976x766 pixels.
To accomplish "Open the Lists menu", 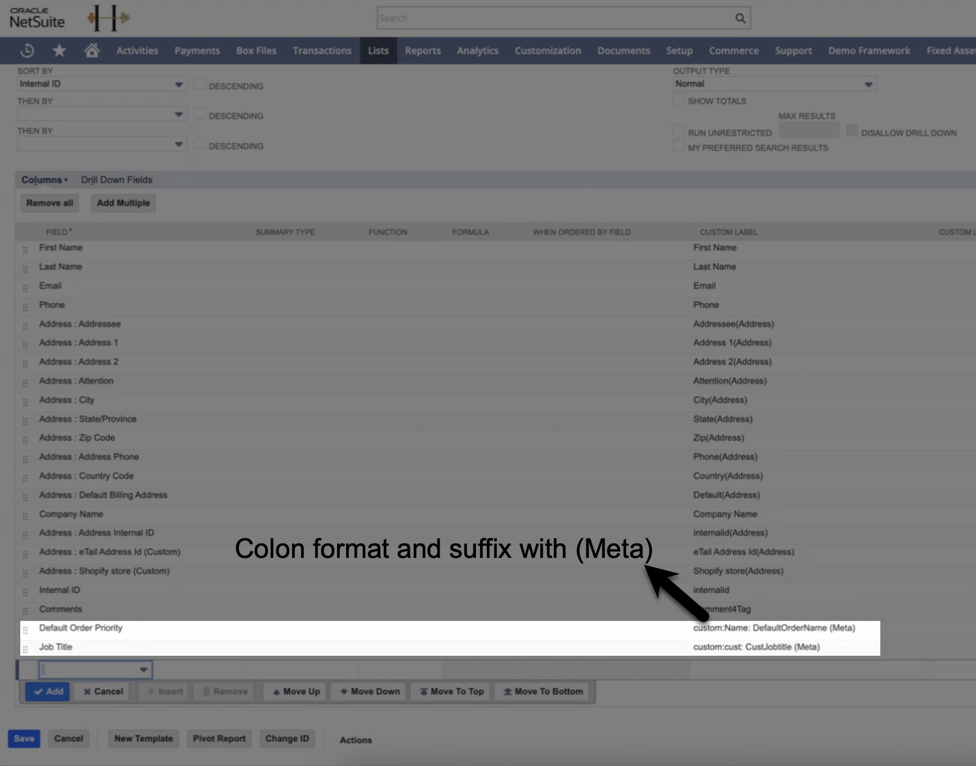I will pyautogui.click(x=378, y=51).
